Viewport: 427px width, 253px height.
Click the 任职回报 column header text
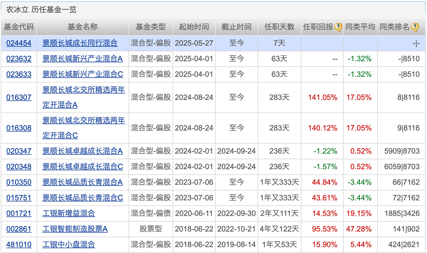[x=318, y=27]
